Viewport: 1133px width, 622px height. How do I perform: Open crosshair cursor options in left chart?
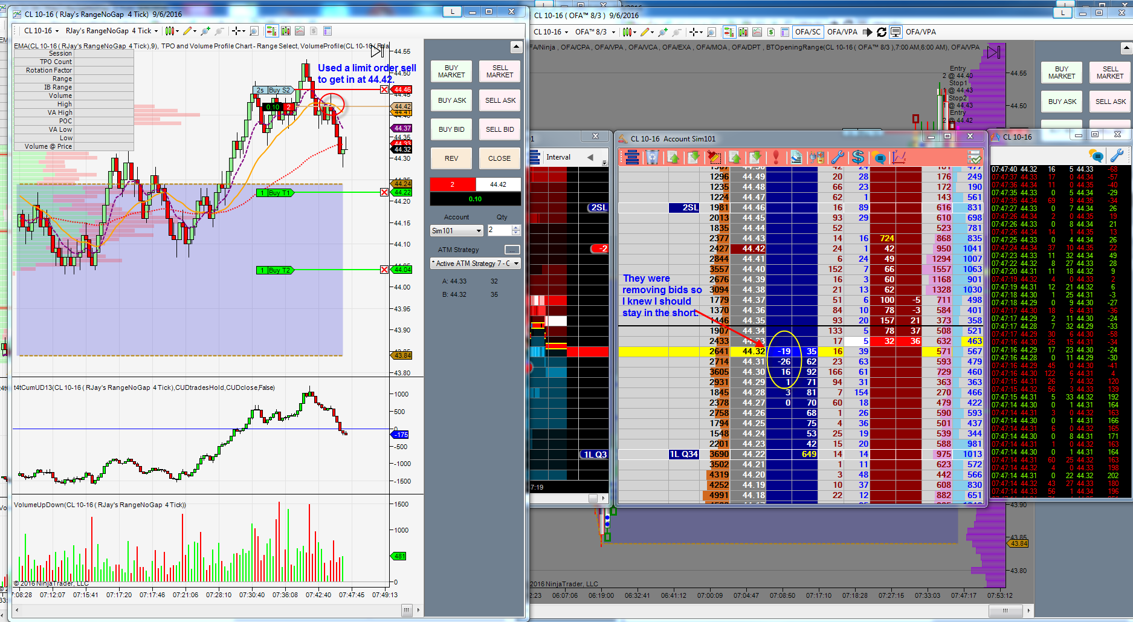(x=239, y=31)
